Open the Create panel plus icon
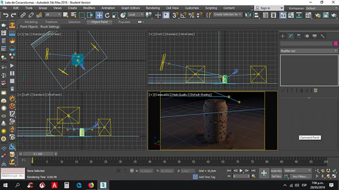Screen dimensions: 339x190 click(x=283, y=36)
